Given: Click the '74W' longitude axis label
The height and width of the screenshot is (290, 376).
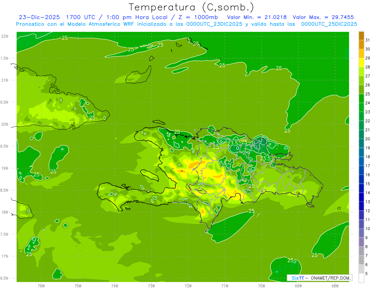Looking at the screenshot, I should (115, 286).
